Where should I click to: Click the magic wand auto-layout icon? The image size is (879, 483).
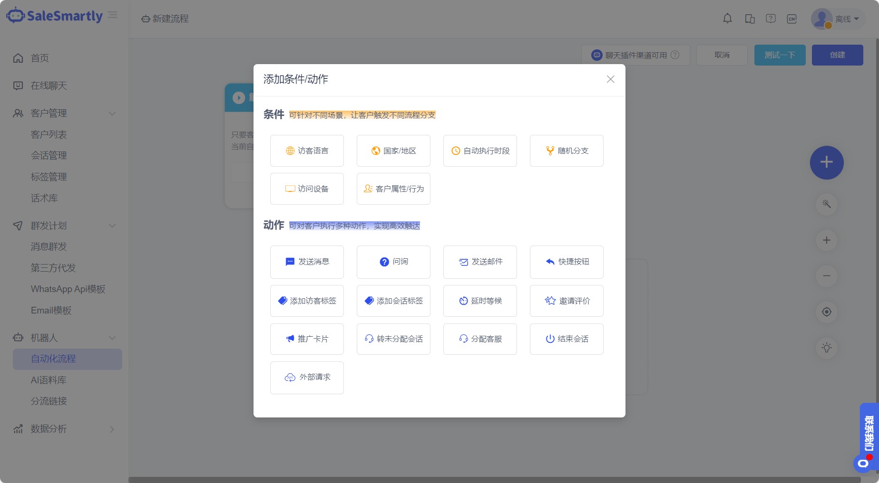(826, 204)
